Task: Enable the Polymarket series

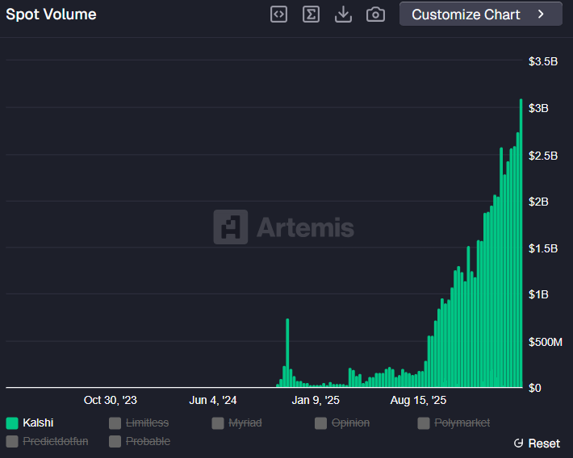Action: [x=454, y=423]
